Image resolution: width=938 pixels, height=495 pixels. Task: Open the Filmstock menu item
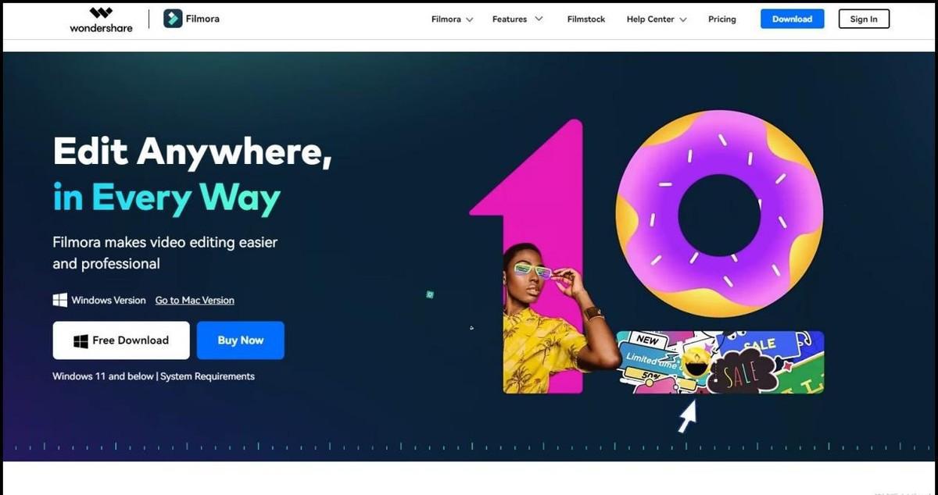coord(586,20)
